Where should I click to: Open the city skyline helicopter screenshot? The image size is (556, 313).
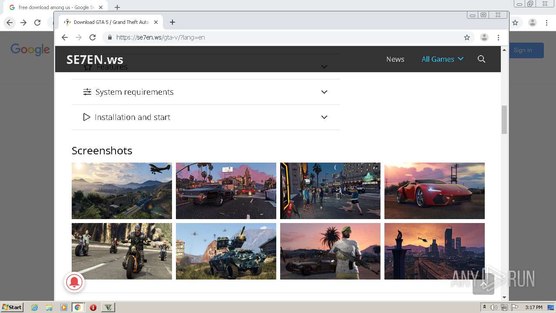tap(434, 251)
